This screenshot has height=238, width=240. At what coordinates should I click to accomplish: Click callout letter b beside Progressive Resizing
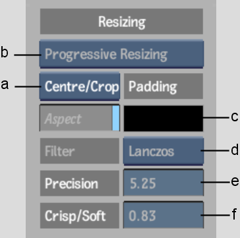click(x=5, y=52)
